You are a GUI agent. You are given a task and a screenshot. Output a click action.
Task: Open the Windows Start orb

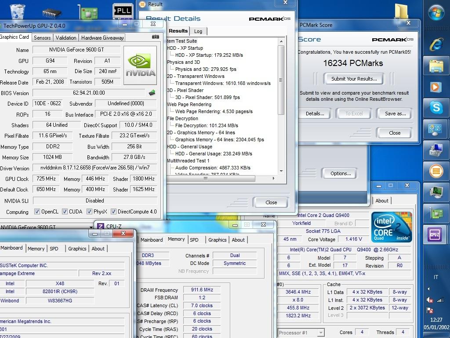(436, 13)
